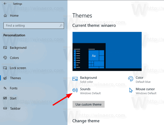Open the Start settings page
Screen dimensions: 164x125
point(13,98)
